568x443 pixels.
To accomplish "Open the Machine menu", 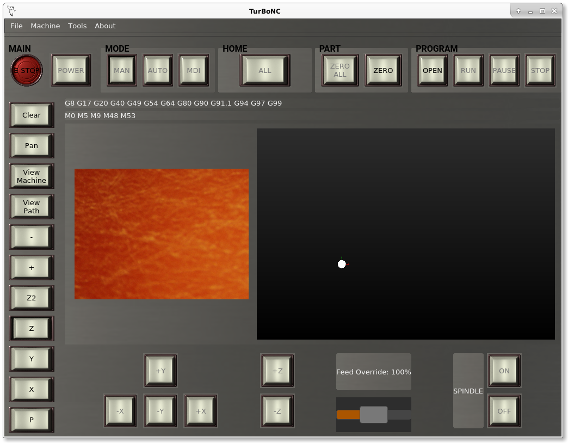I will (45, 26).
